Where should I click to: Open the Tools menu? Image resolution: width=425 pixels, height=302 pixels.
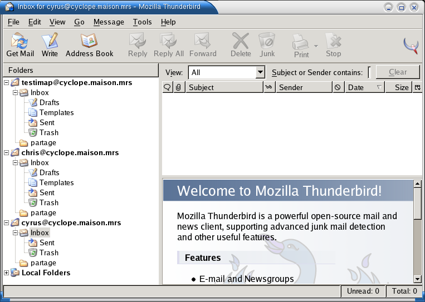142,22
